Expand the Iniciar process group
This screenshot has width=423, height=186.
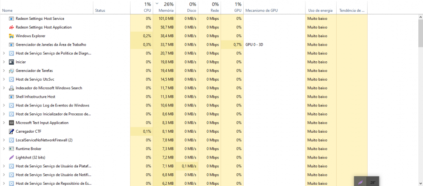click(x=4, y=62)
